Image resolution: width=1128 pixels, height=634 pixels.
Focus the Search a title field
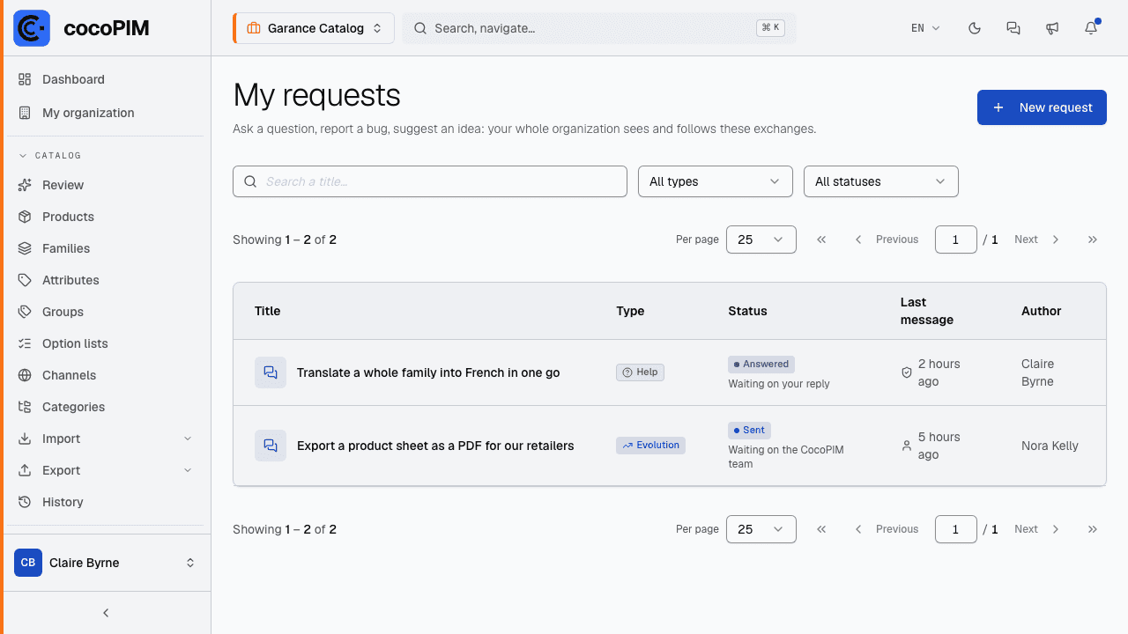tap(430, 181)
